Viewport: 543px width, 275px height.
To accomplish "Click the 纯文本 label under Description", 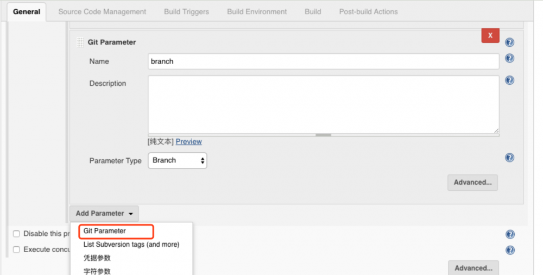I will pyautogui.click(x=160, y=141).
